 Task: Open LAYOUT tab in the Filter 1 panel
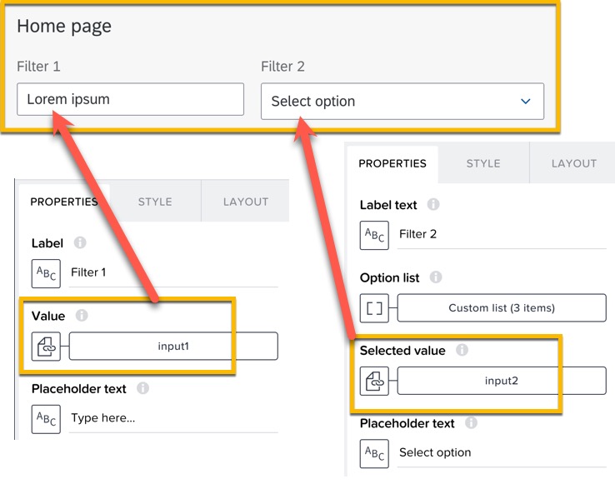click(245, 202)
